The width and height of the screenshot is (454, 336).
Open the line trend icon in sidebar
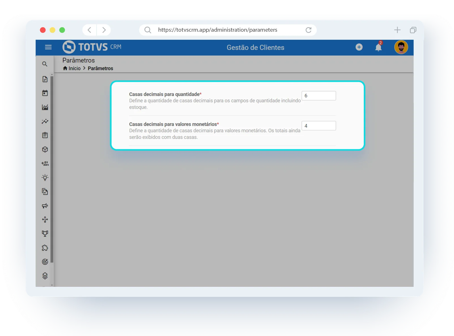(x=45, y=121)
